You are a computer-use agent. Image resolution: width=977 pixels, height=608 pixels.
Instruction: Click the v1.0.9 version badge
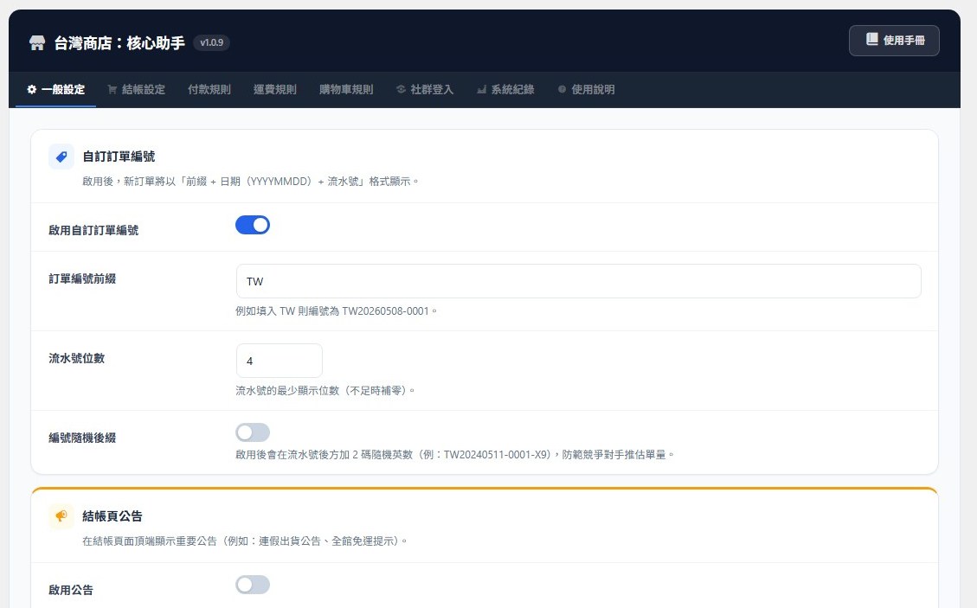pos(211,42)
